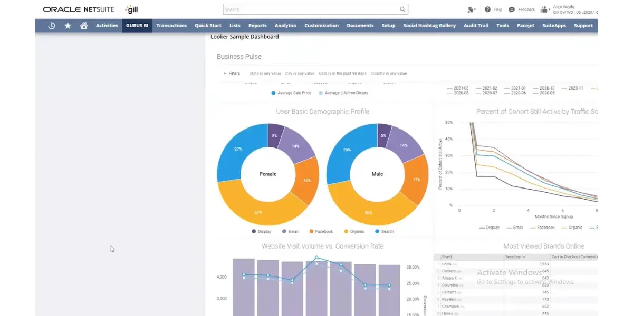The height and width of the screenshot is (316, 633).
Task: Open the Lists menu
Action: tap(235, 25)
